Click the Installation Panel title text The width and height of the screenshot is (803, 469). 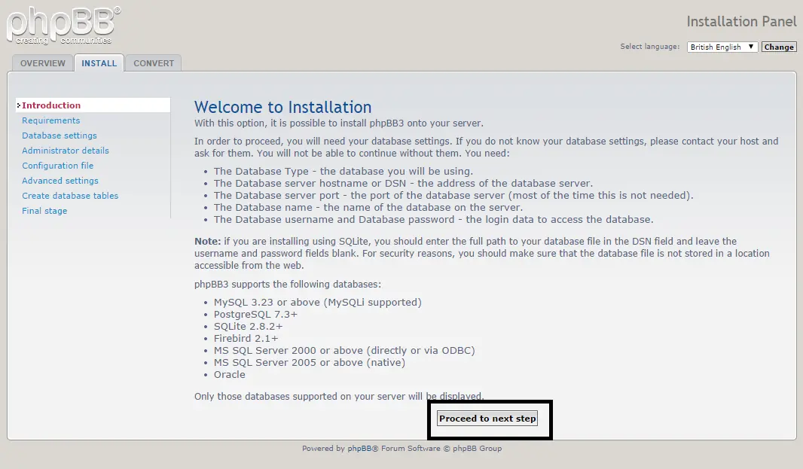click(x=741, y=22)
